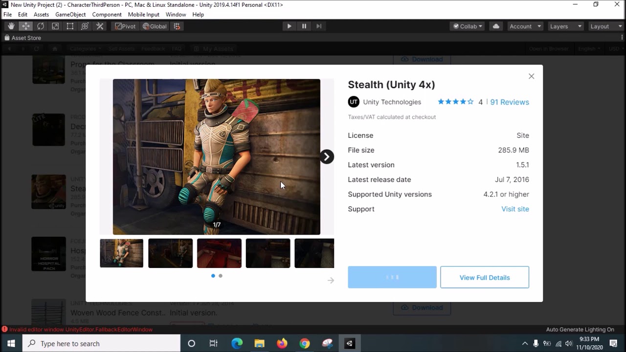
Task: Go to second carousel page dot
Action: 221,276
